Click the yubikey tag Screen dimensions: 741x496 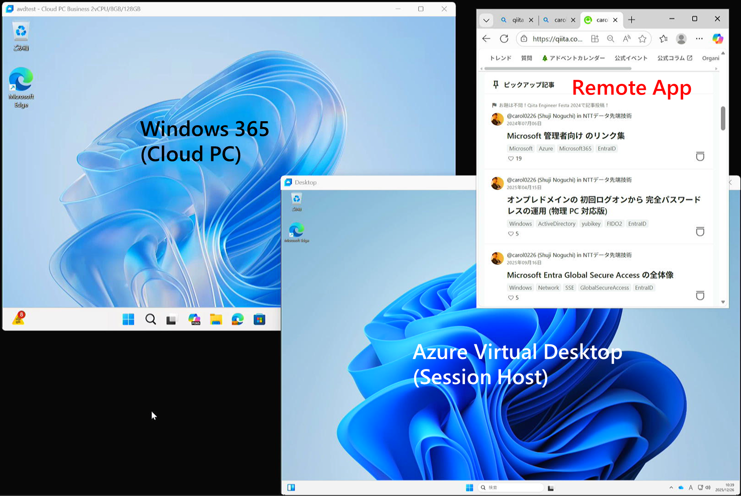tap(591, 224)
